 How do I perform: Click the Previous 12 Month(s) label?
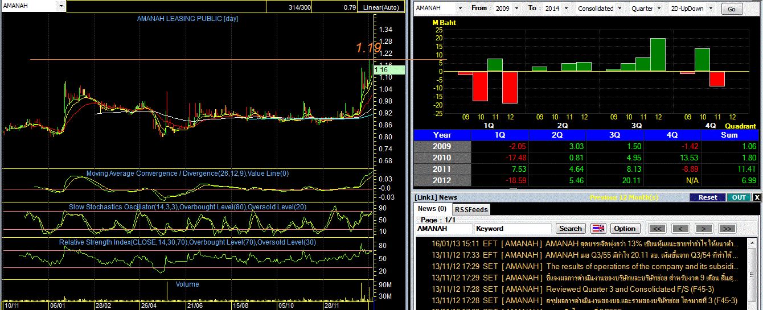tap(624, 197)
